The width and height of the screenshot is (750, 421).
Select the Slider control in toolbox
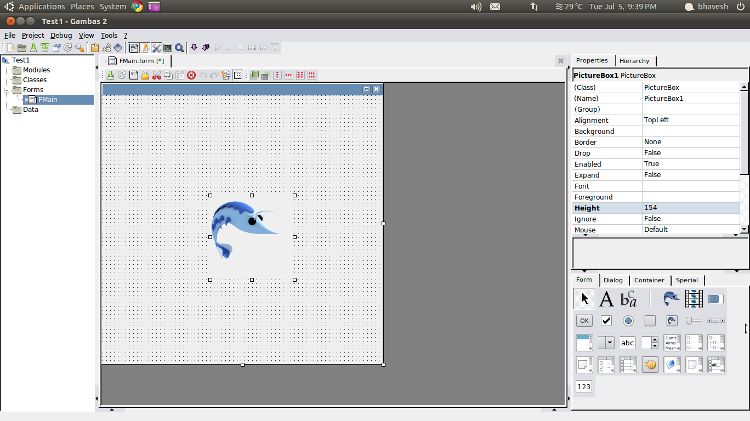694,321
